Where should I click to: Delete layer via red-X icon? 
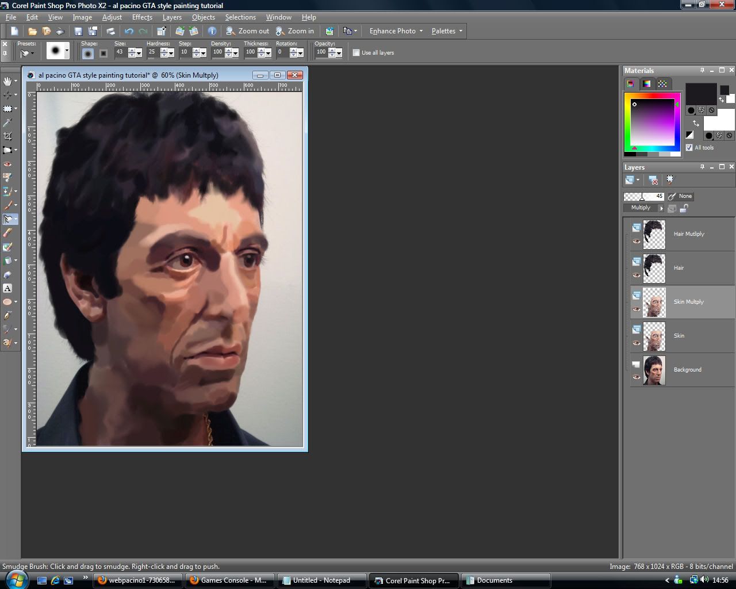(653, 180)
